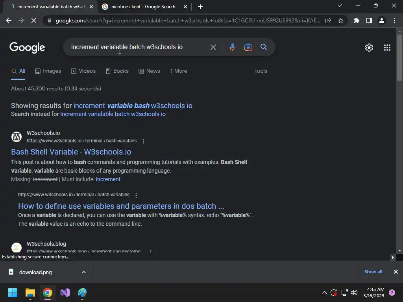Click the forward navigation arrow

point(21,20)
